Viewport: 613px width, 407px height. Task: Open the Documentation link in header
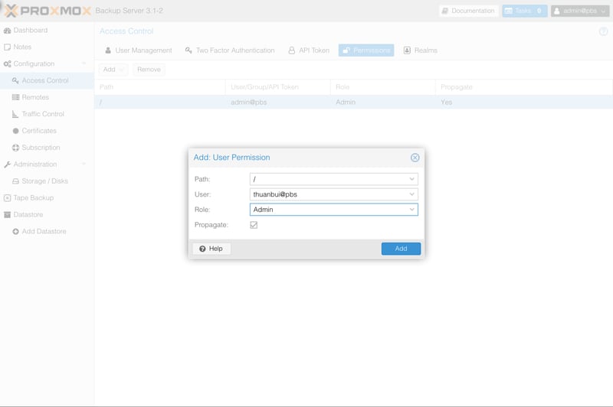coord(467,11)
